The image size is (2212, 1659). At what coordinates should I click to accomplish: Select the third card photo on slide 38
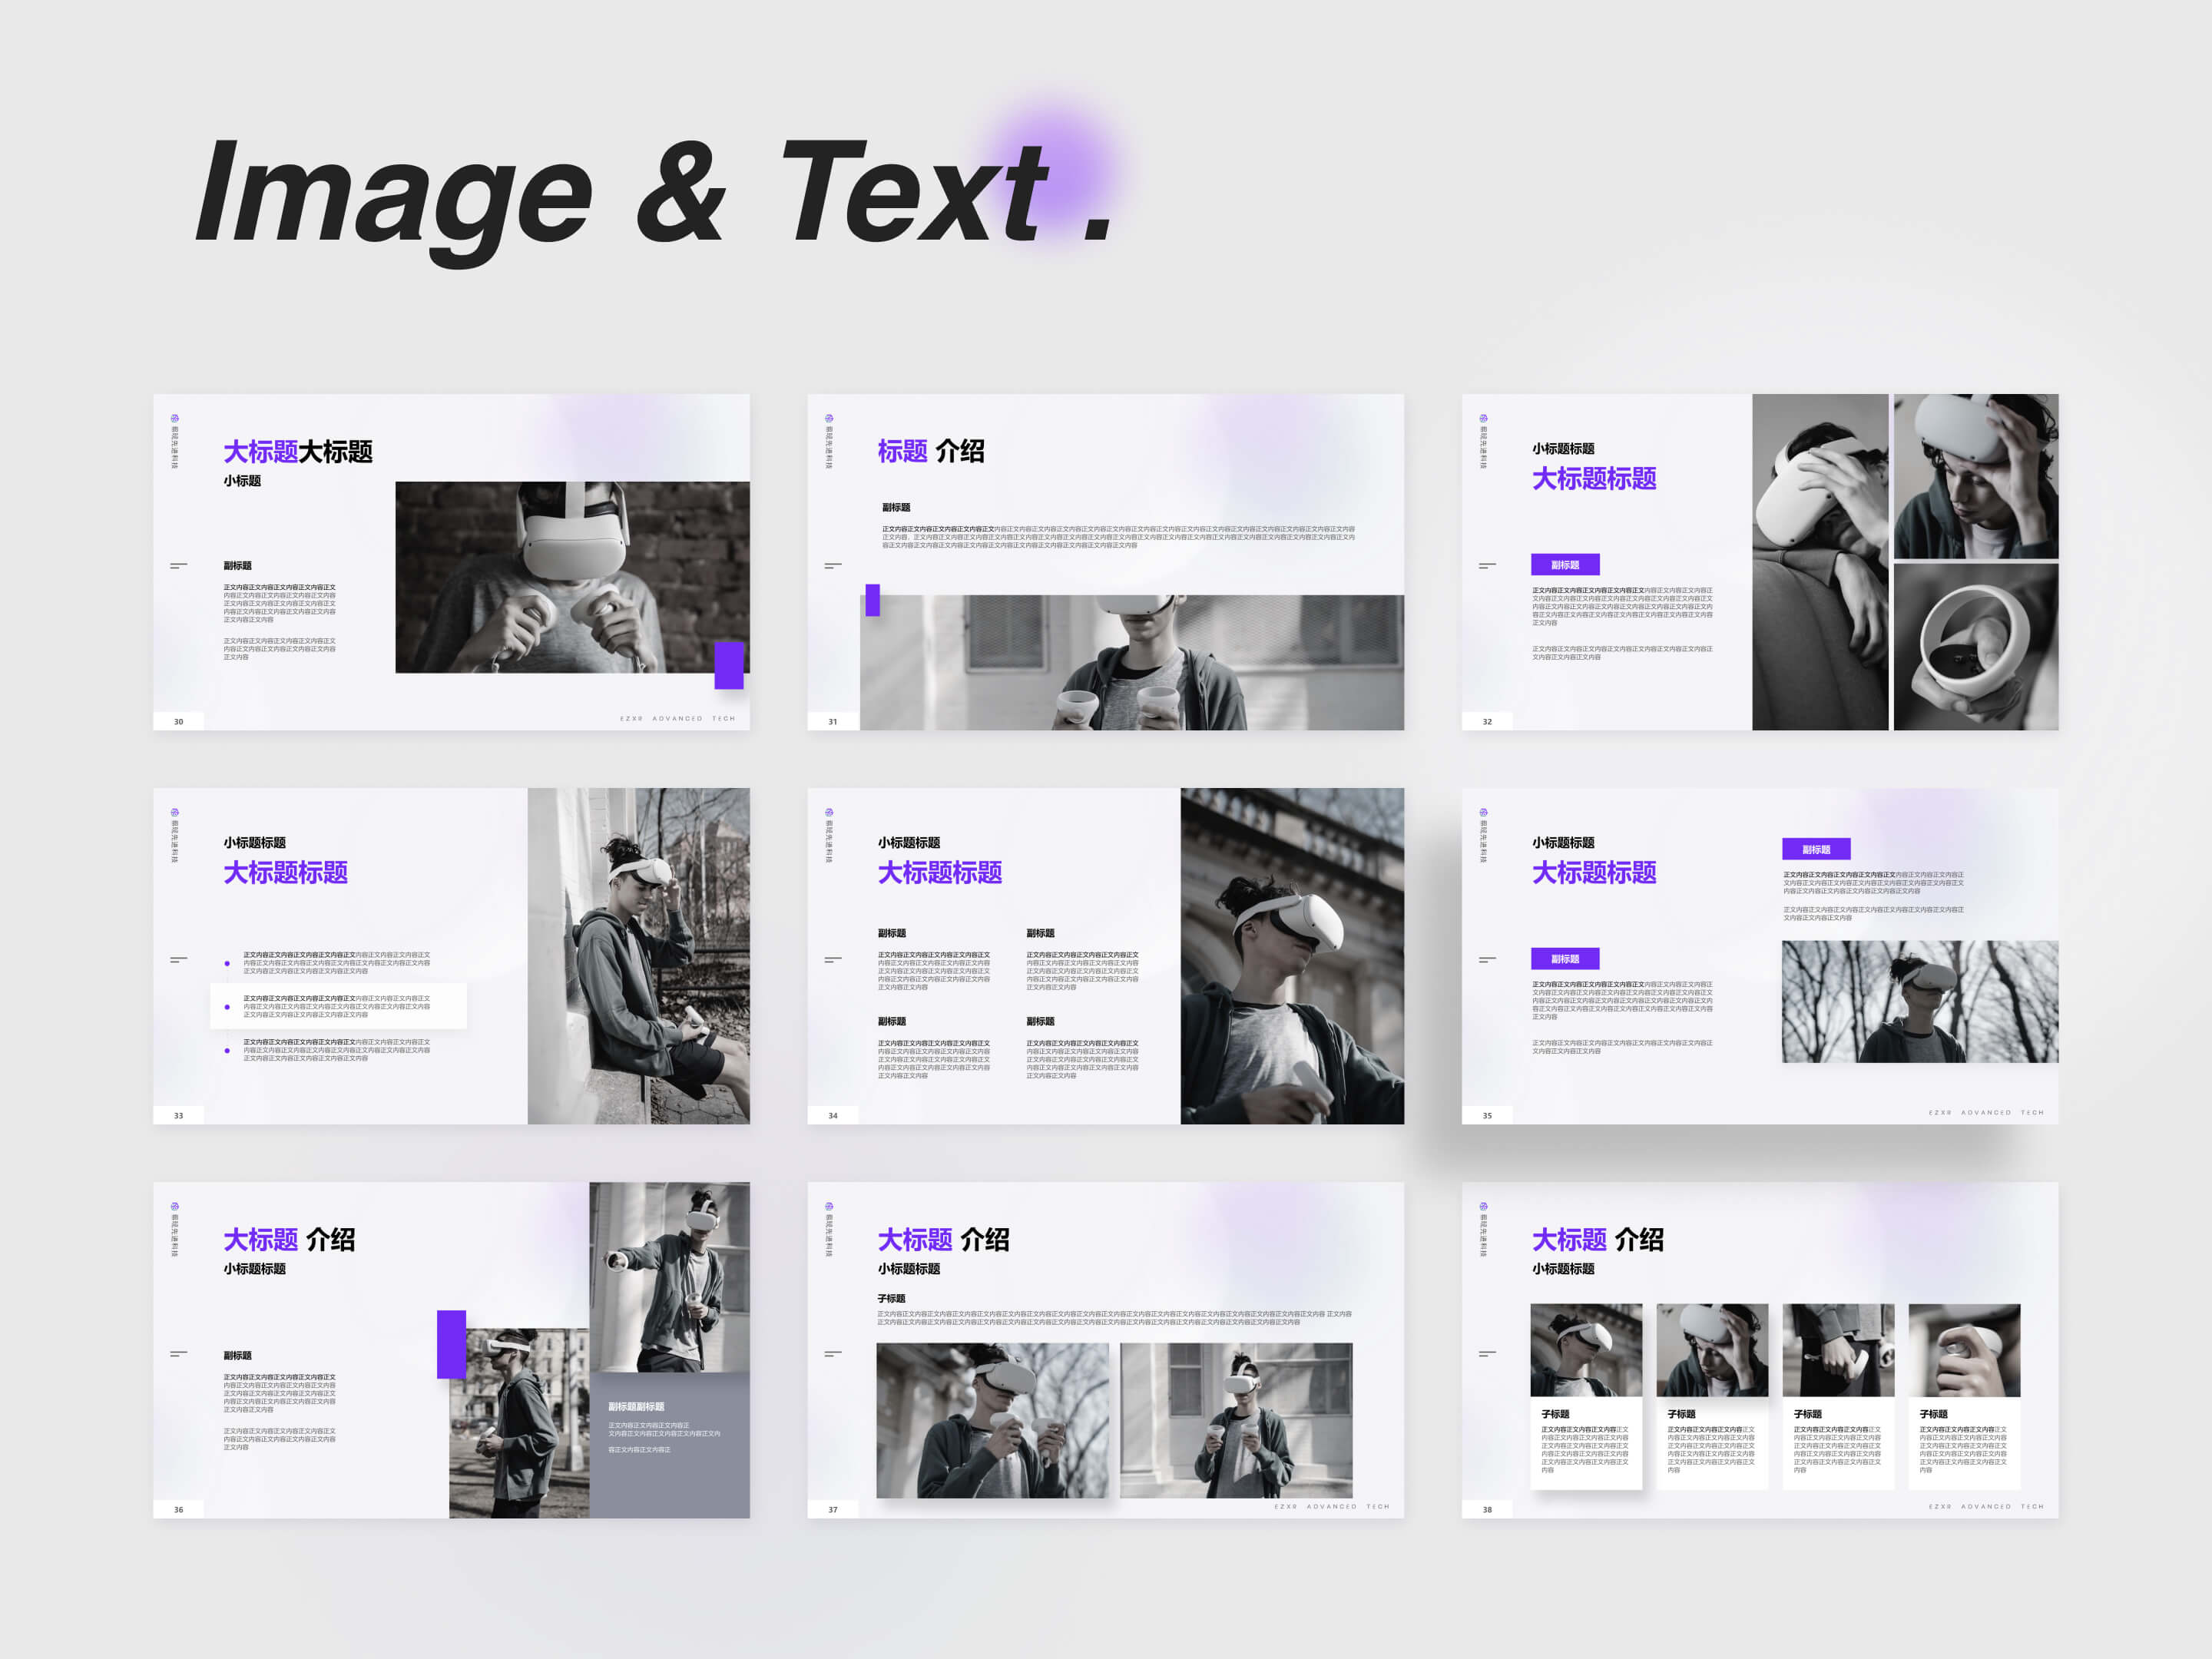(1838, 1350)
